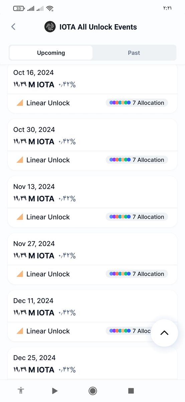
Task: Tap the square stop icon in bottom bar
Action: click(131, 391)
